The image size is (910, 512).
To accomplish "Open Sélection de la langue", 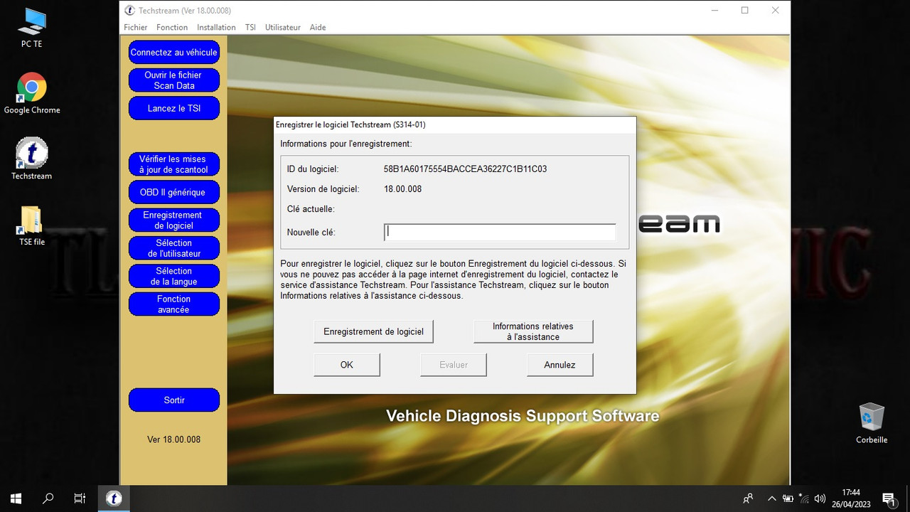I will click(174, 276).
